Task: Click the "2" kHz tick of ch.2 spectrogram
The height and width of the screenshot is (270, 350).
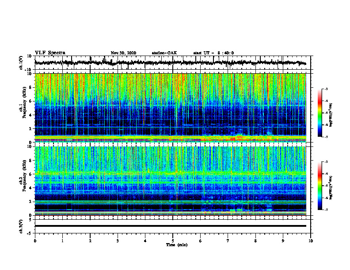Action: click(x=30, y=202)
